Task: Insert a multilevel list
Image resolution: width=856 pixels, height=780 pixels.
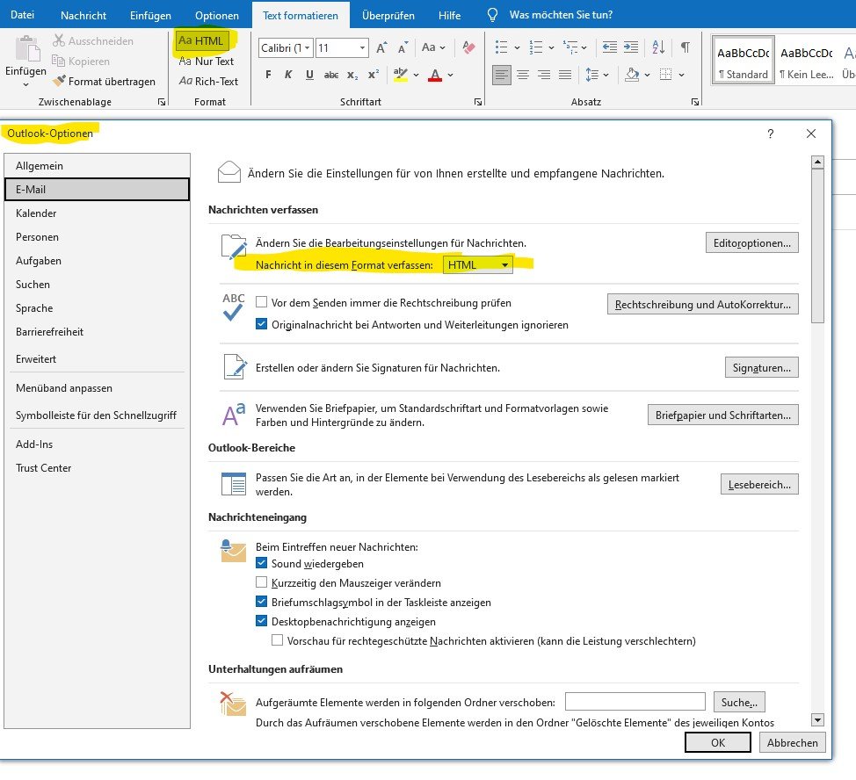Action: [x=570, y=47]
